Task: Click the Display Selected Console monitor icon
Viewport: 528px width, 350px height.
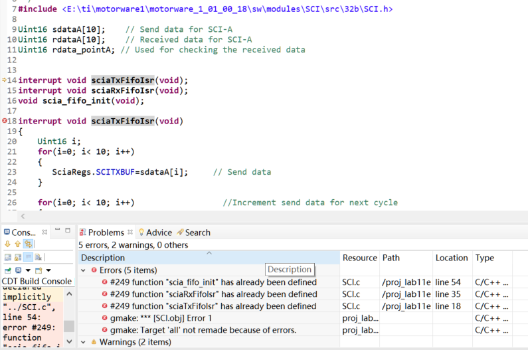Action: click(19, 270)
